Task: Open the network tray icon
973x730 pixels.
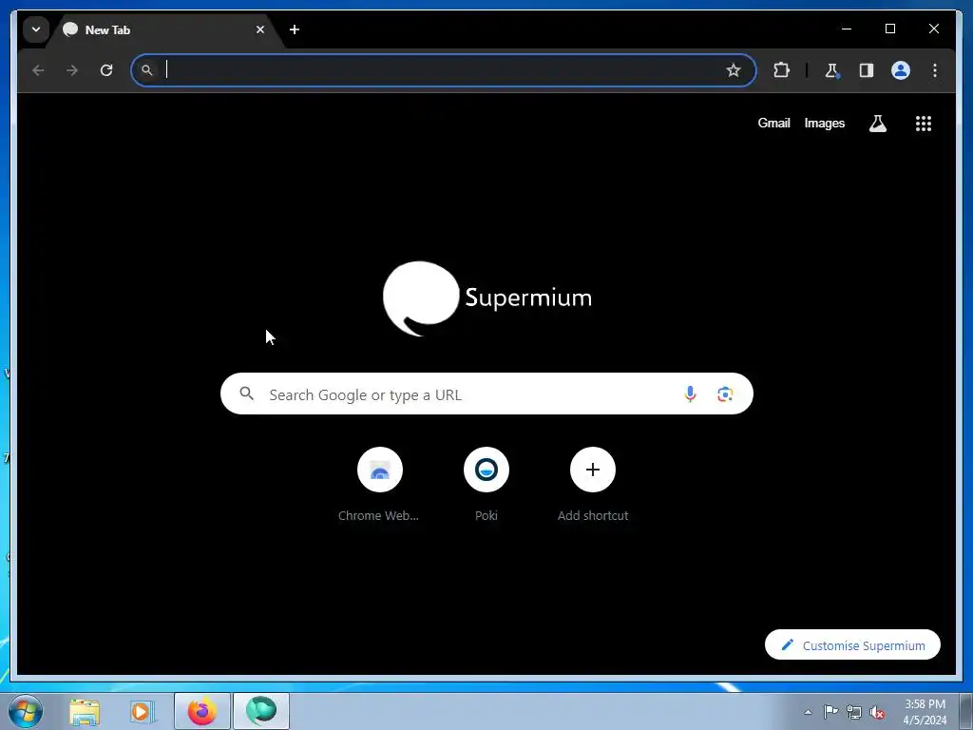Action: coord(854,712)
